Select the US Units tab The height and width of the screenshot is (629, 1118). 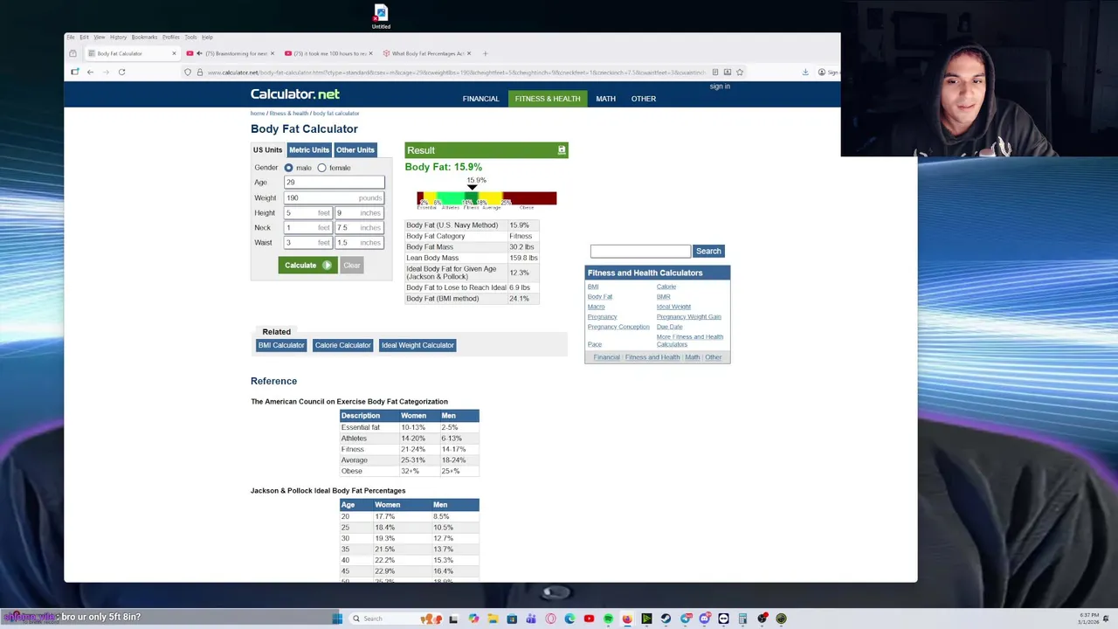[268, 149]
